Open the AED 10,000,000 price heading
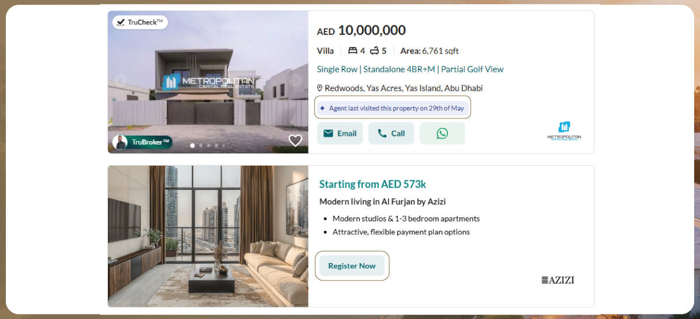The height and width of the screenshot is (319, 700). coord(361,30)
